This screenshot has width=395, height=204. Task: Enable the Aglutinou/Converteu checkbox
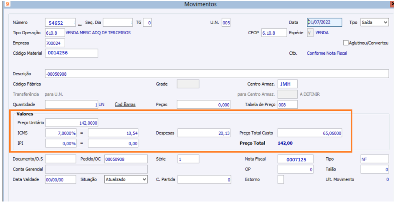click(x=345, y=43)
